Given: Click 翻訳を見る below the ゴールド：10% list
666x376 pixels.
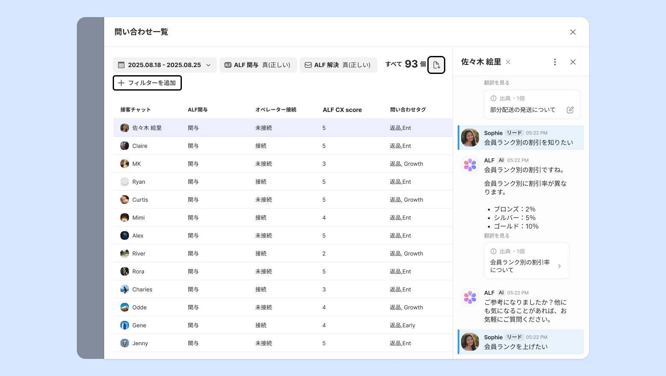Looking at the screenshot, I should [497, 236].
